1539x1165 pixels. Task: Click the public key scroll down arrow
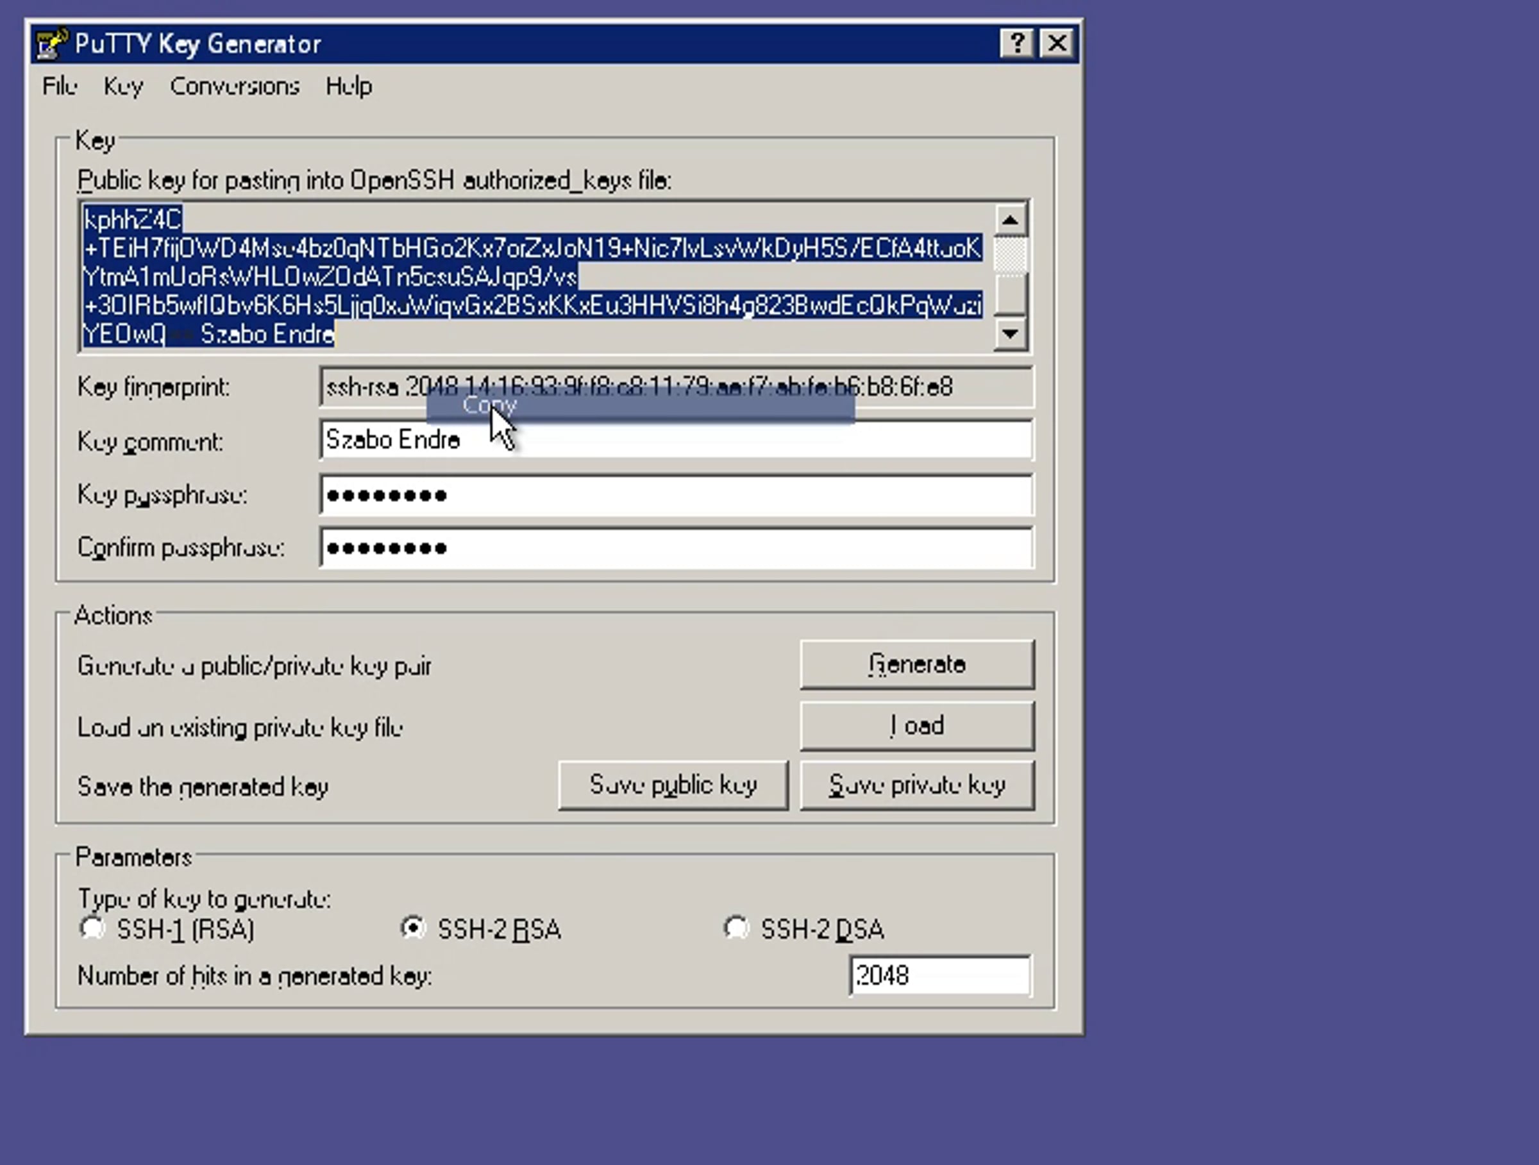coord(1010,334)
